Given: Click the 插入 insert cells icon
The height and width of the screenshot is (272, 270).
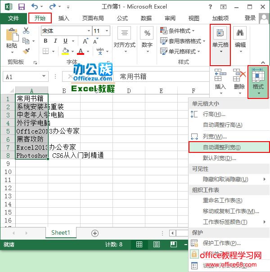Looking at the screenshot, I should [220, 81].
